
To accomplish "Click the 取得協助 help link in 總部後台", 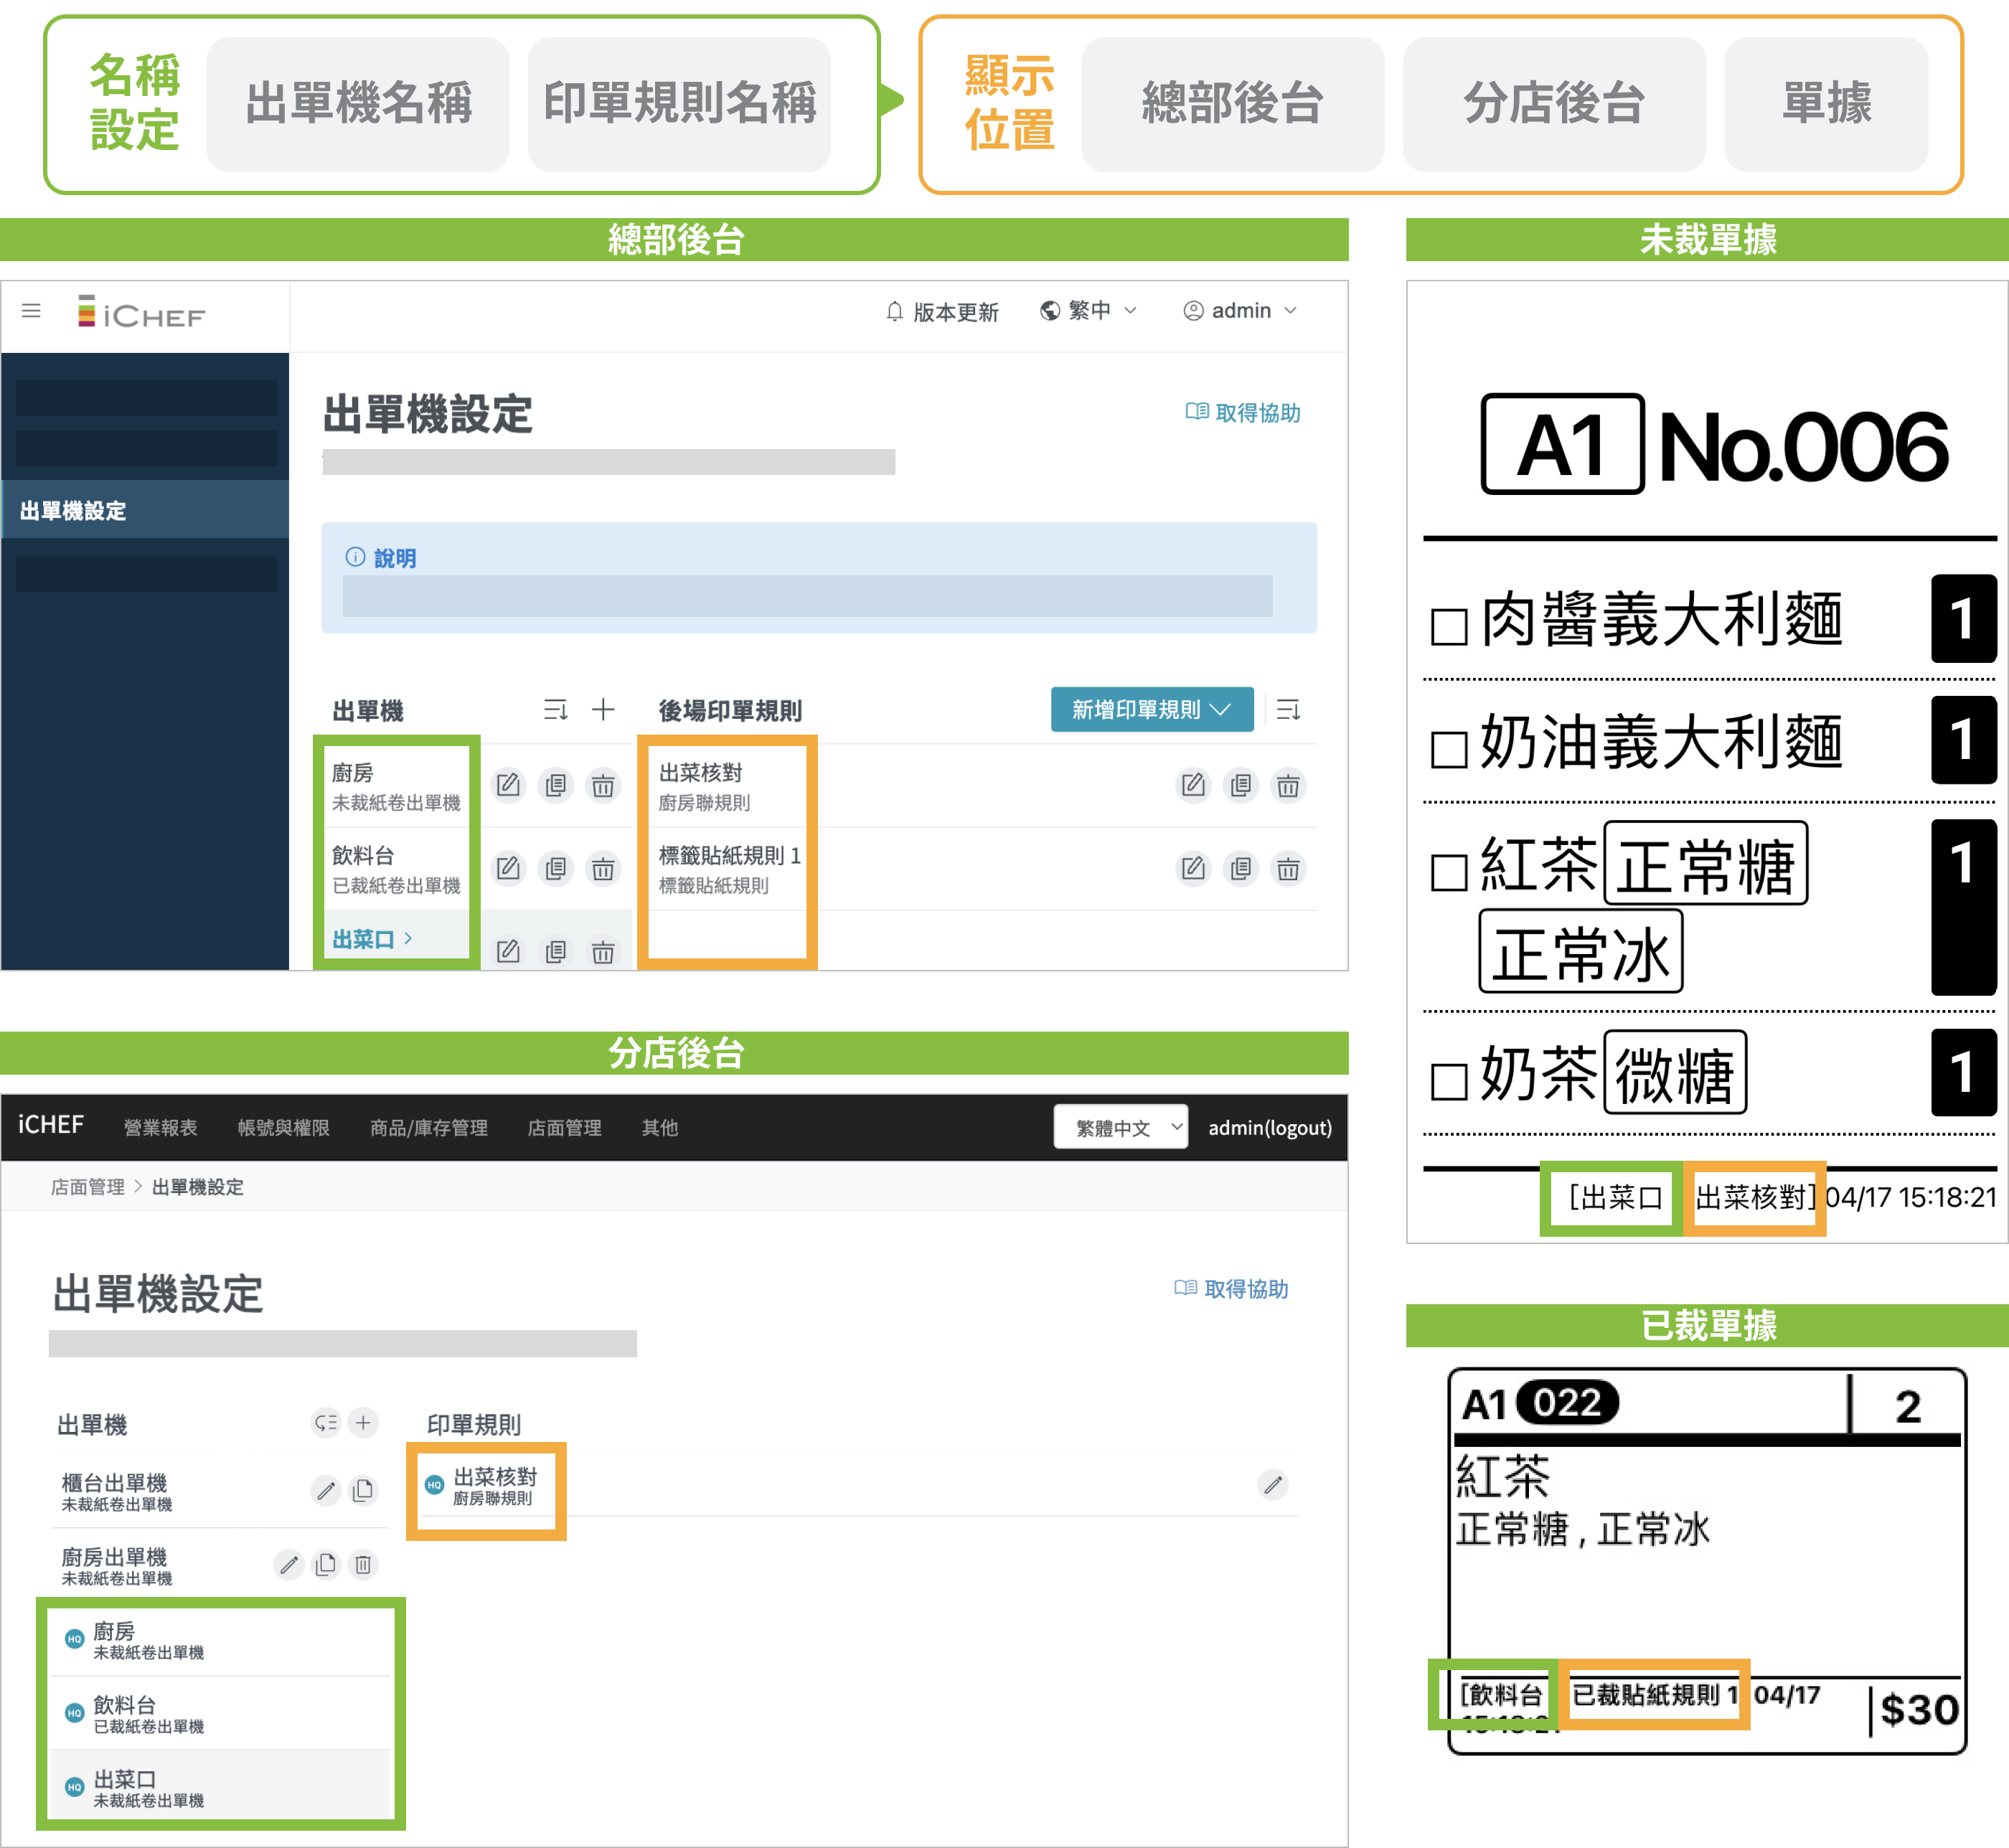I will tap(1243, 413).
